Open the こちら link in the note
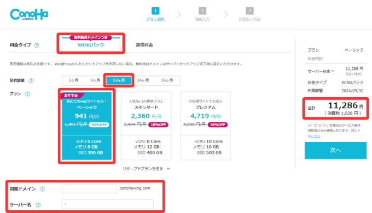This screenshot has height=213, width=372. tap(316, 136)
